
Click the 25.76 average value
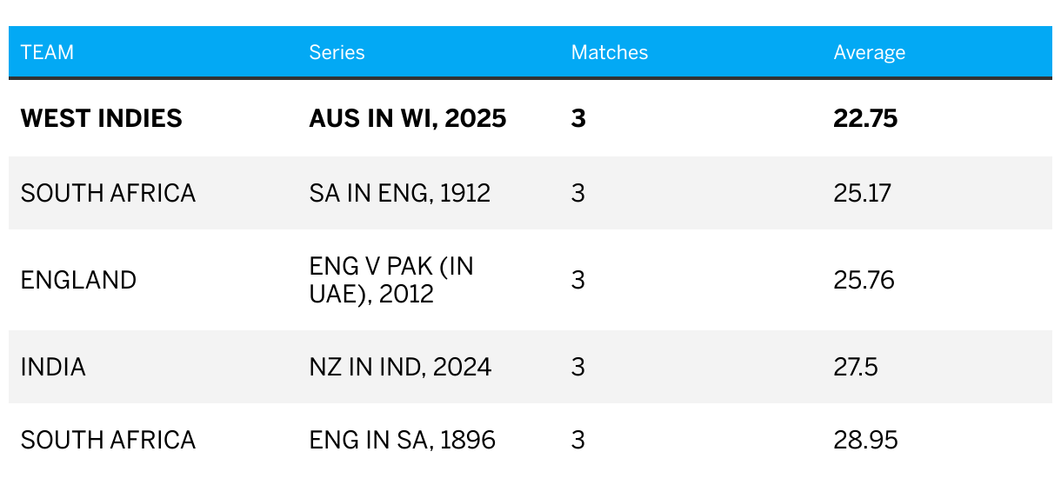(864, 280)
